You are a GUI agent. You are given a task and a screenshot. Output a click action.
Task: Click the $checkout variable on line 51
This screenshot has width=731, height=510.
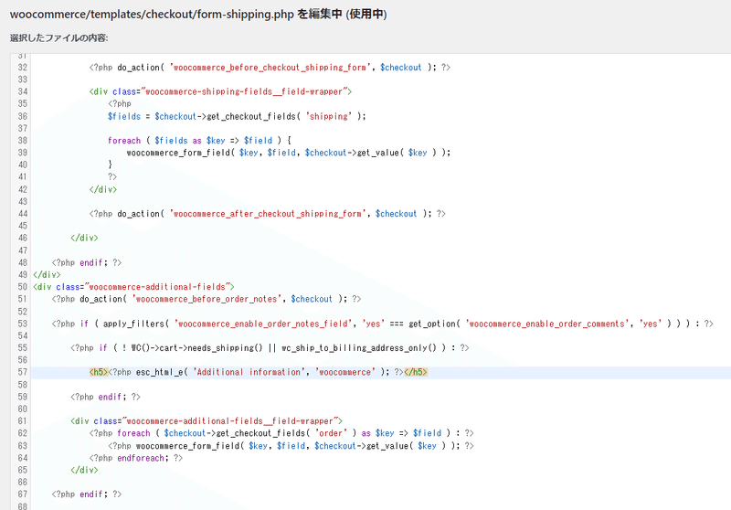pos(312,299)
